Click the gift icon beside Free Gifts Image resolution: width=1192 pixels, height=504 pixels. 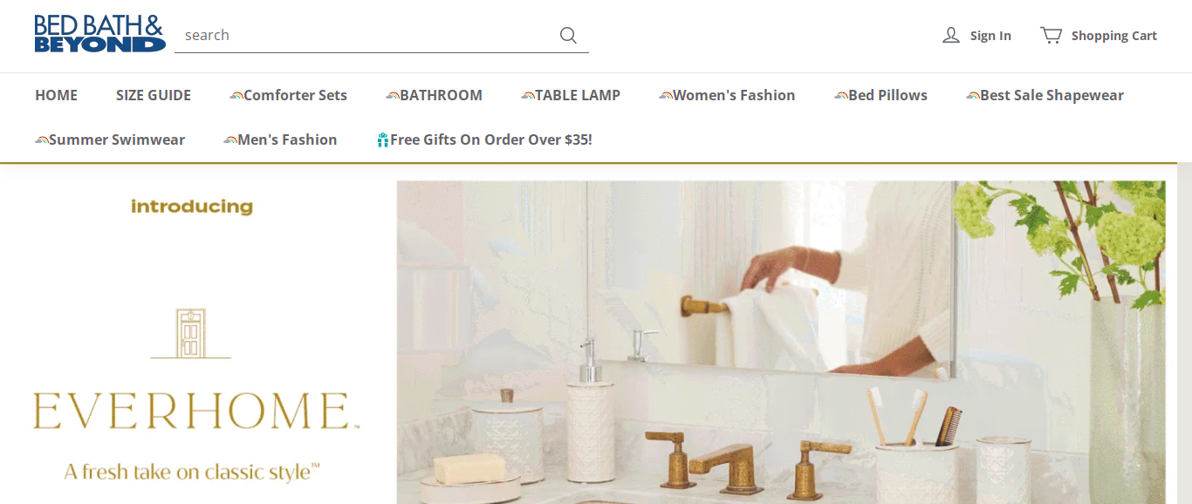click(x=382, y=140)
